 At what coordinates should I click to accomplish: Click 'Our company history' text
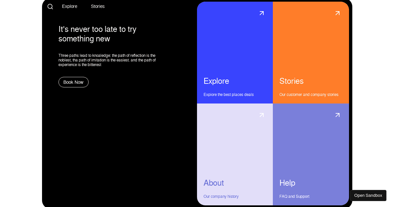coord(221,196)
